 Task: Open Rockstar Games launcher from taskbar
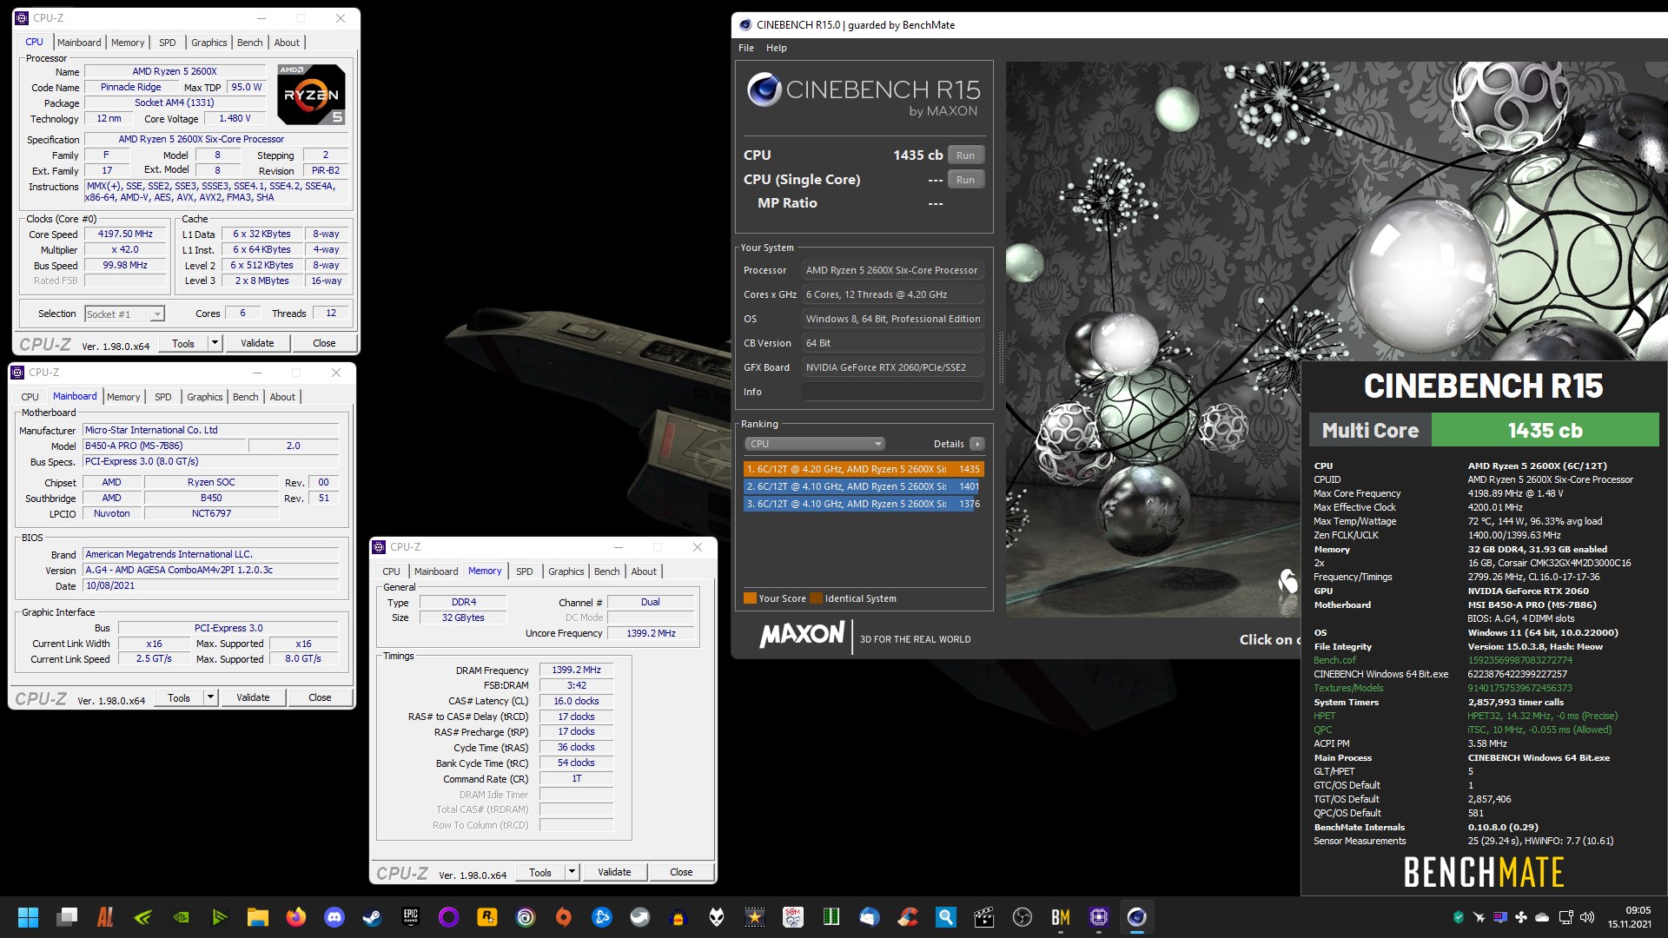(x=486, y=917)
